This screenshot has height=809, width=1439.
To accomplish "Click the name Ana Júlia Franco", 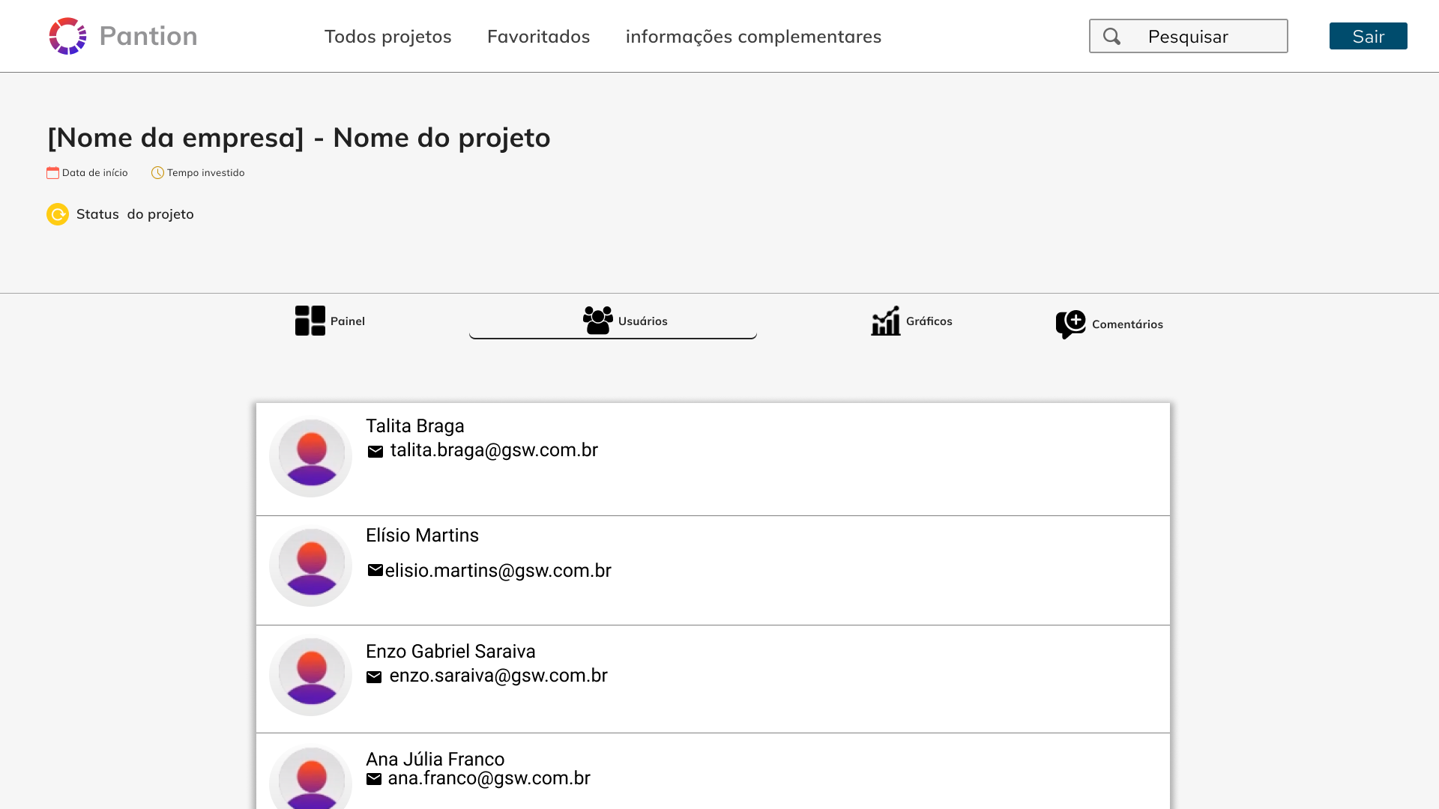I will point(435,760).
